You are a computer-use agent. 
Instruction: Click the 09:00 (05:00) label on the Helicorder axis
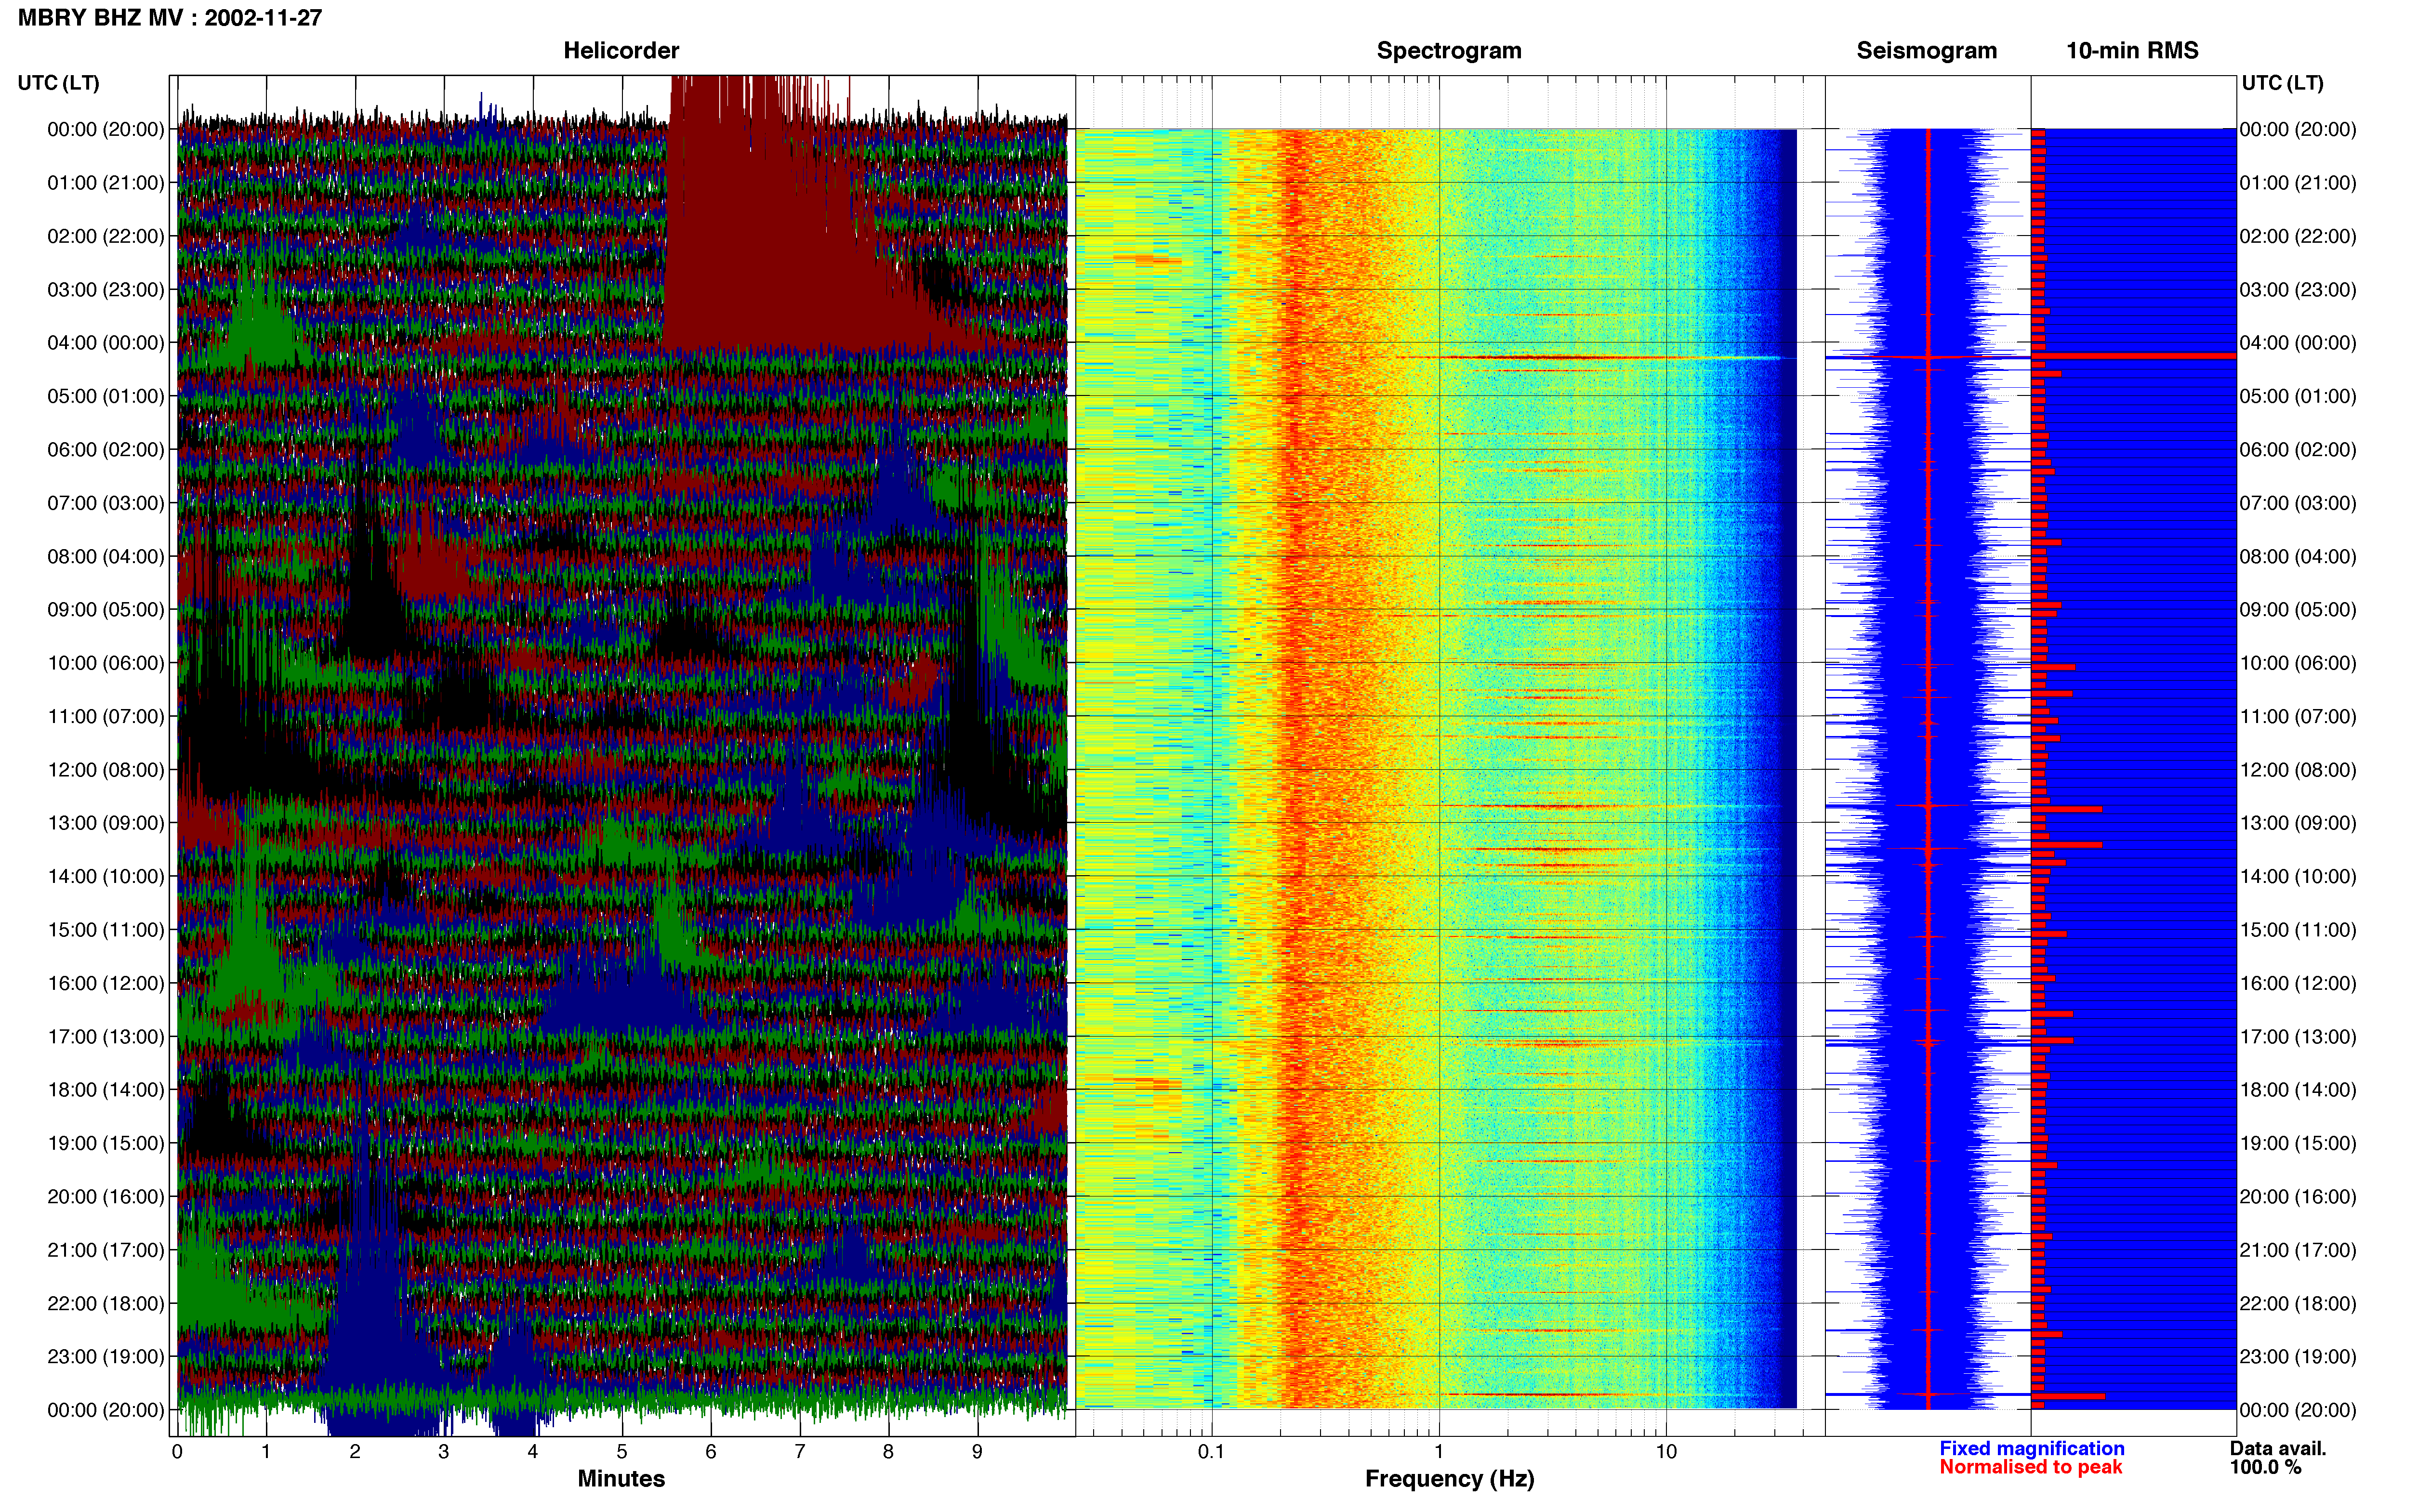click(x=106, y=610)
